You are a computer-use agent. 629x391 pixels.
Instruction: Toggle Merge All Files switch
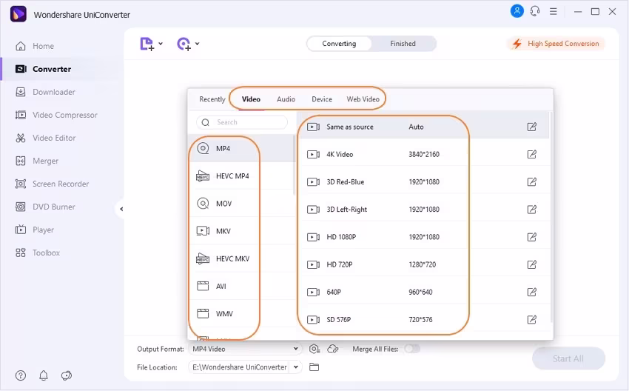[412, 349]
